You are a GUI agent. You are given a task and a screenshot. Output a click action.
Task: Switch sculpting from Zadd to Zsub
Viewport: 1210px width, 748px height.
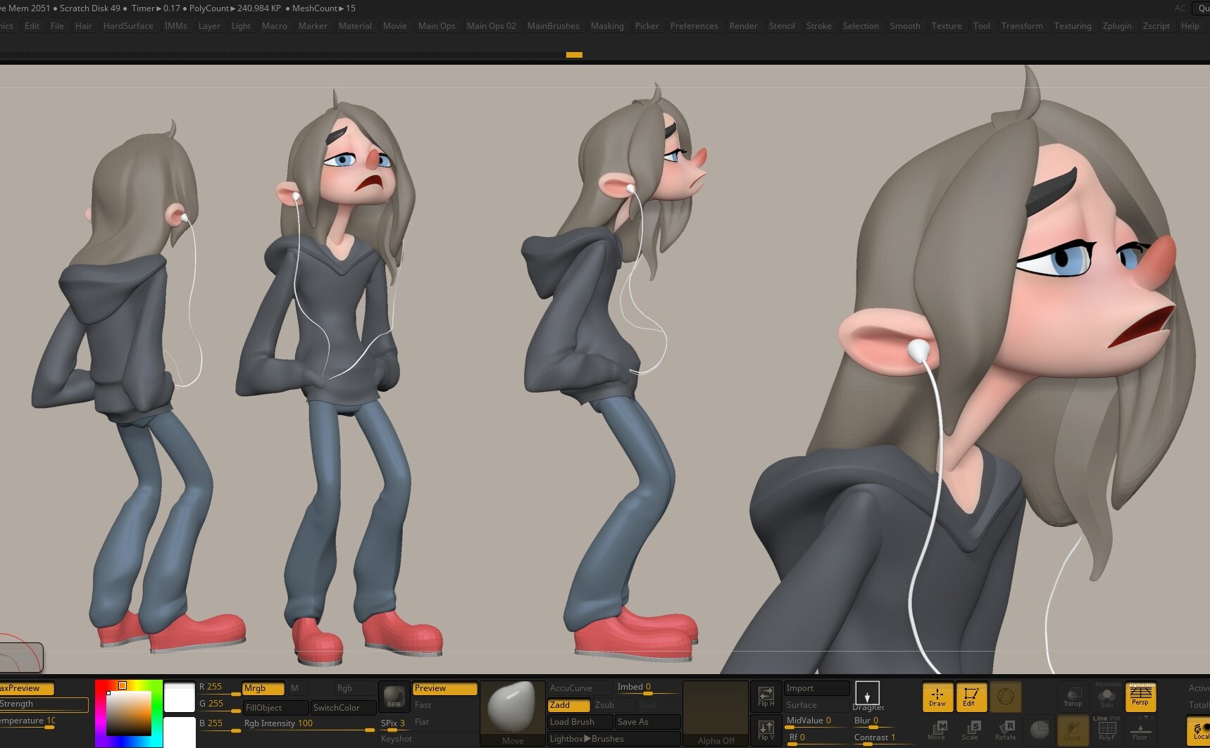click(x=604, y=705)
